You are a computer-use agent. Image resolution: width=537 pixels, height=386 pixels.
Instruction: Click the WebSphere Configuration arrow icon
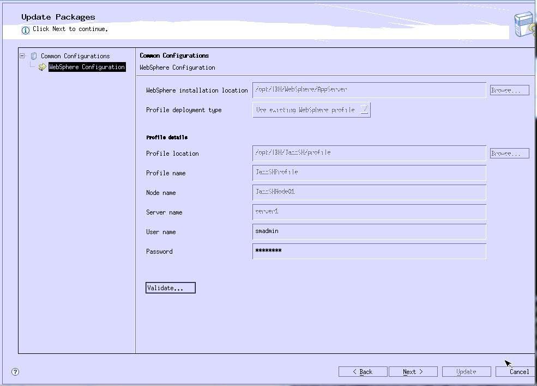tap(42, 67)
